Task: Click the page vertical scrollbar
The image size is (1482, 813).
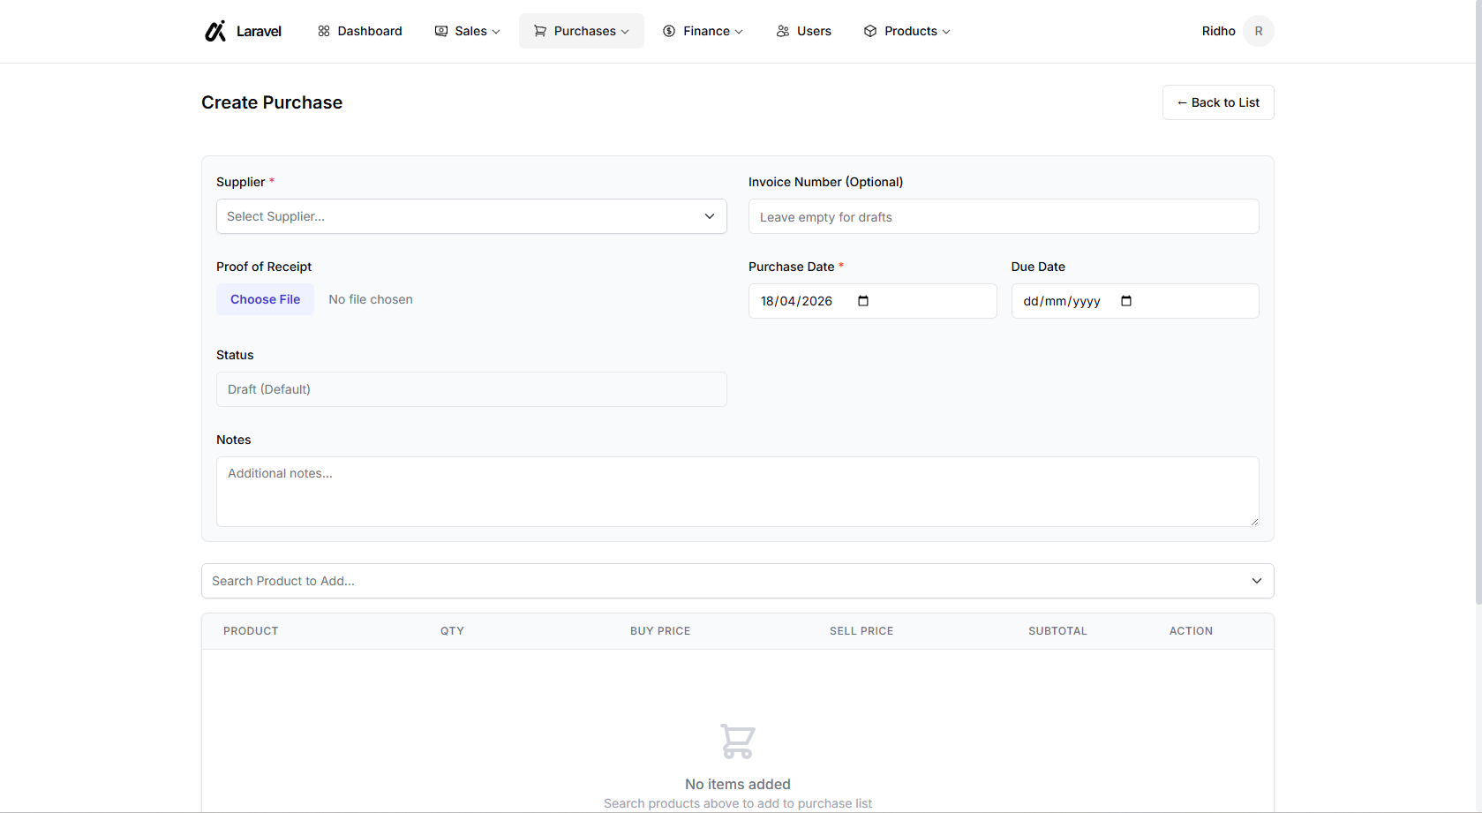Action: coord(1478,302)
